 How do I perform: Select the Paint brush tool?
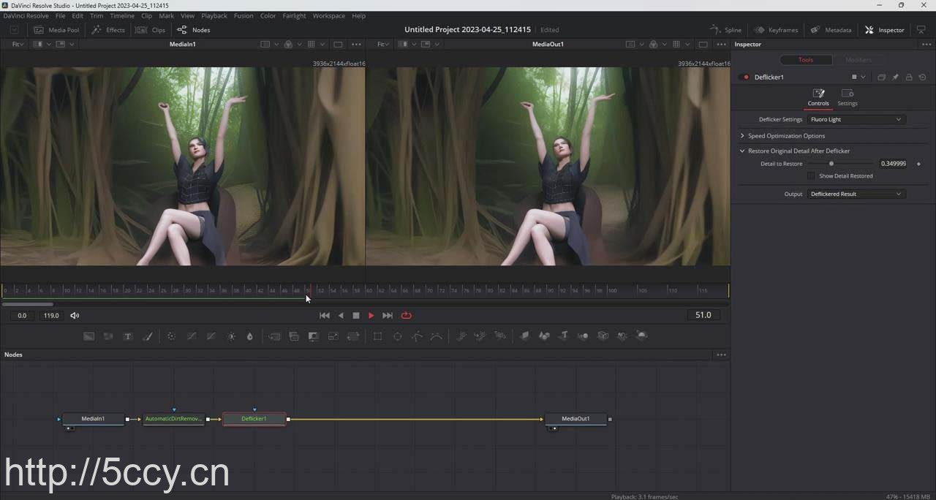click(x=147, y=336)
